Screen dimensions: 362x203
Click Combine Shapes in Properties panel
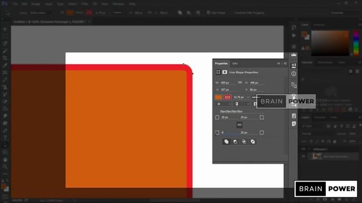coord(226,142)
